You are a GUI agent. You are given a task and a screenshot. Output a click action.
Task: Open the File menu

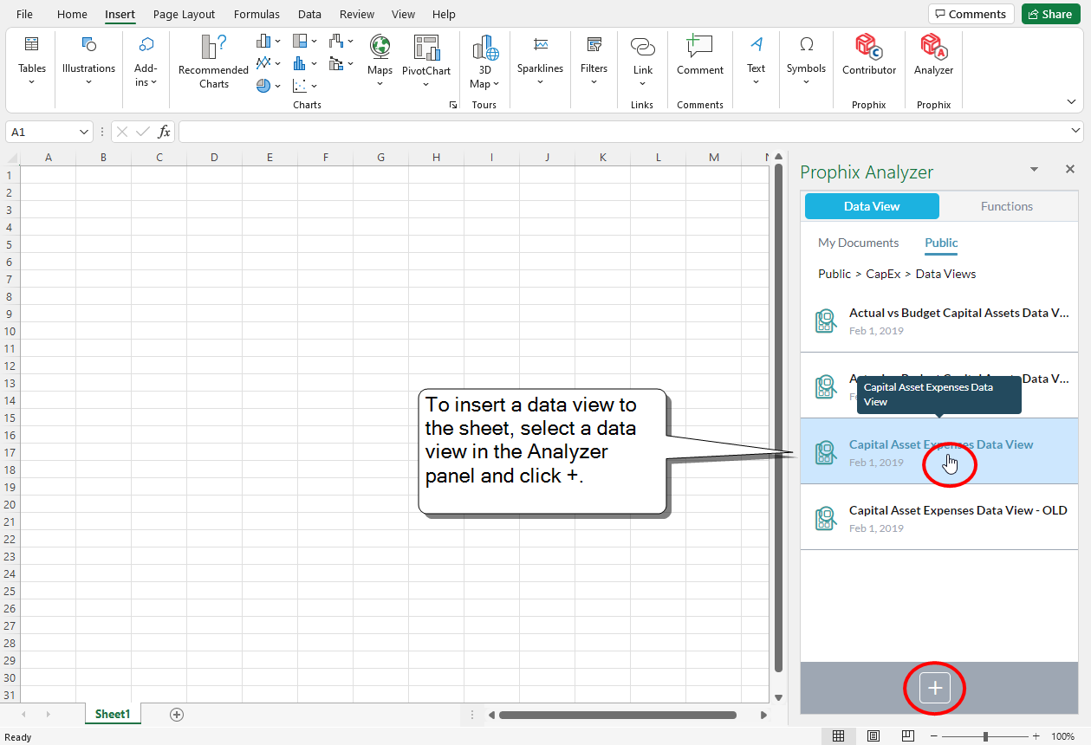click(x=24, y=14)
